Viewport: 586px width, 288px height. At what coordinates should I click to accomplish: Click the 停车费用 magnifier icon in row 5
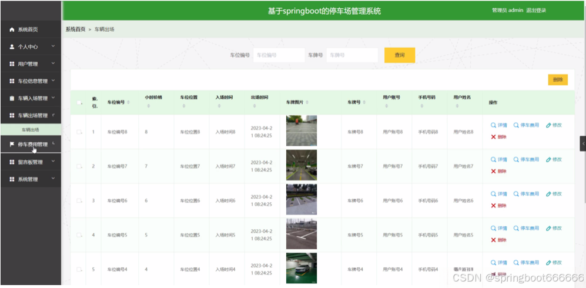(516, 263)
